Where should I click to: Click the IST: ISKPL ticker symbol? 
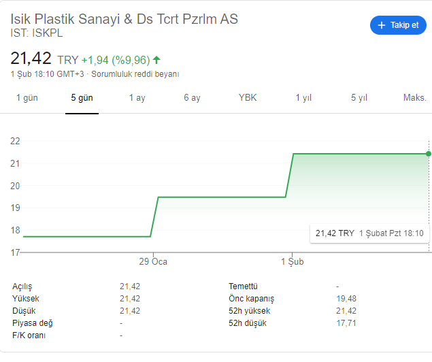(x=37, y=33)
